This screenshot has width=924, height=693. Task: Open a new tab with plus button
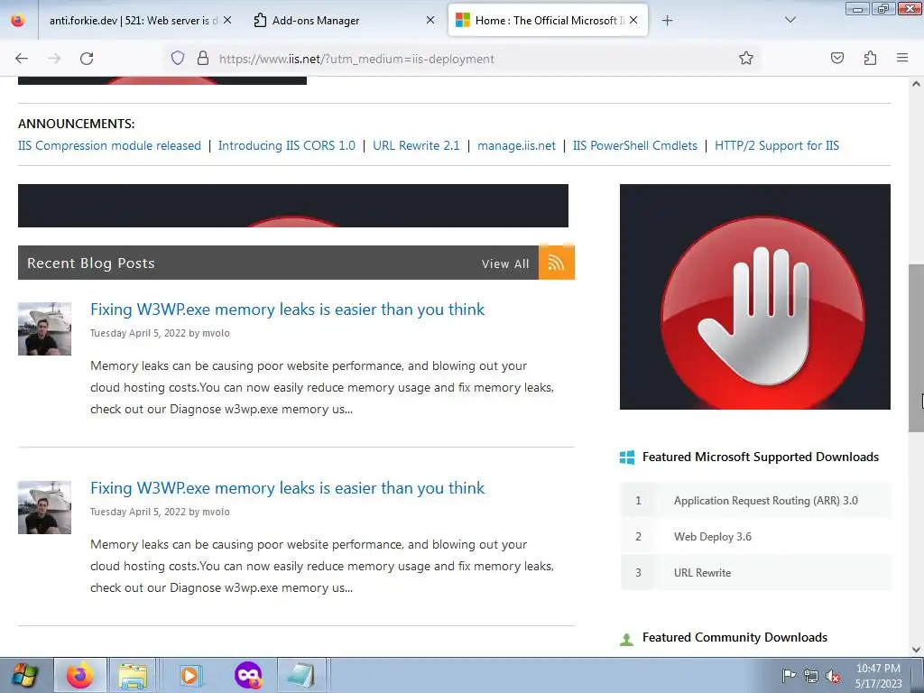click(x=667, y=21)
